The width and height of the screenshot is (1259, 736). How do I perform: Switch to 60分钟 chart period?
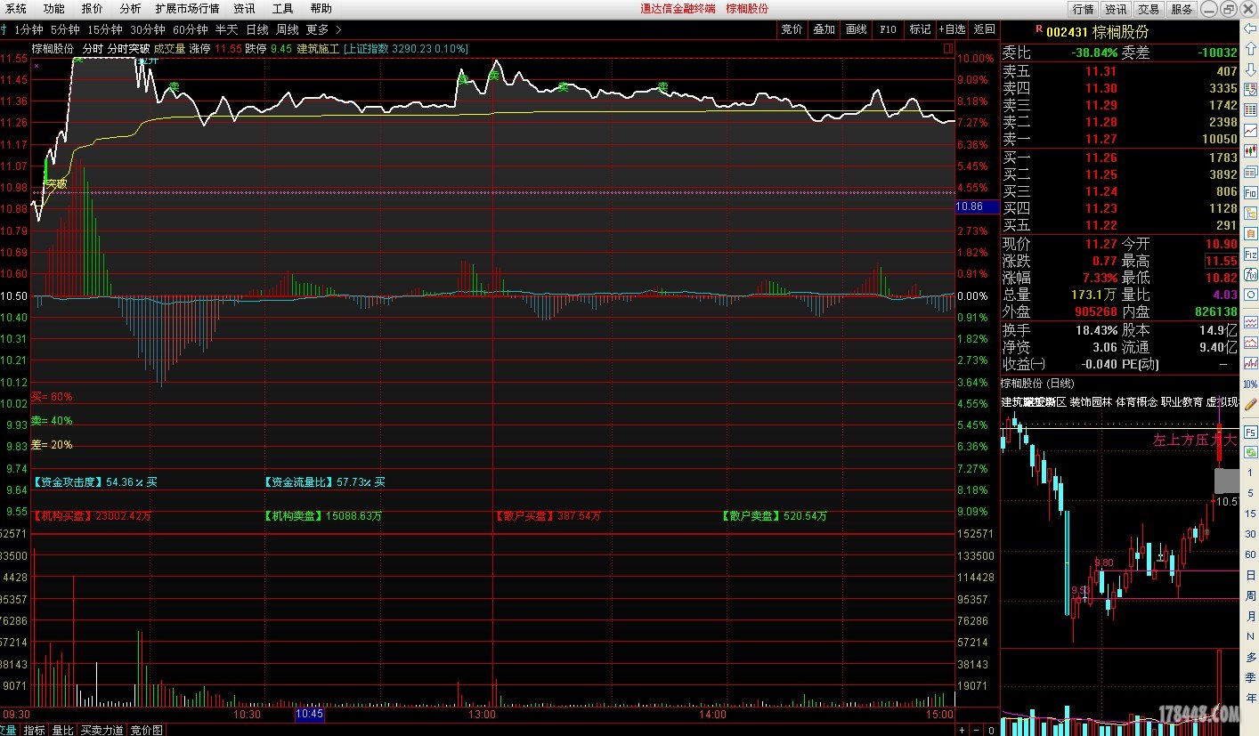click(x=191, y=29)
